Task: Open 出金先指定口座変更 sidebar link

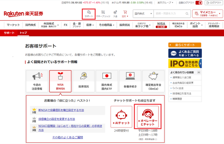Action: pos(183,83)
